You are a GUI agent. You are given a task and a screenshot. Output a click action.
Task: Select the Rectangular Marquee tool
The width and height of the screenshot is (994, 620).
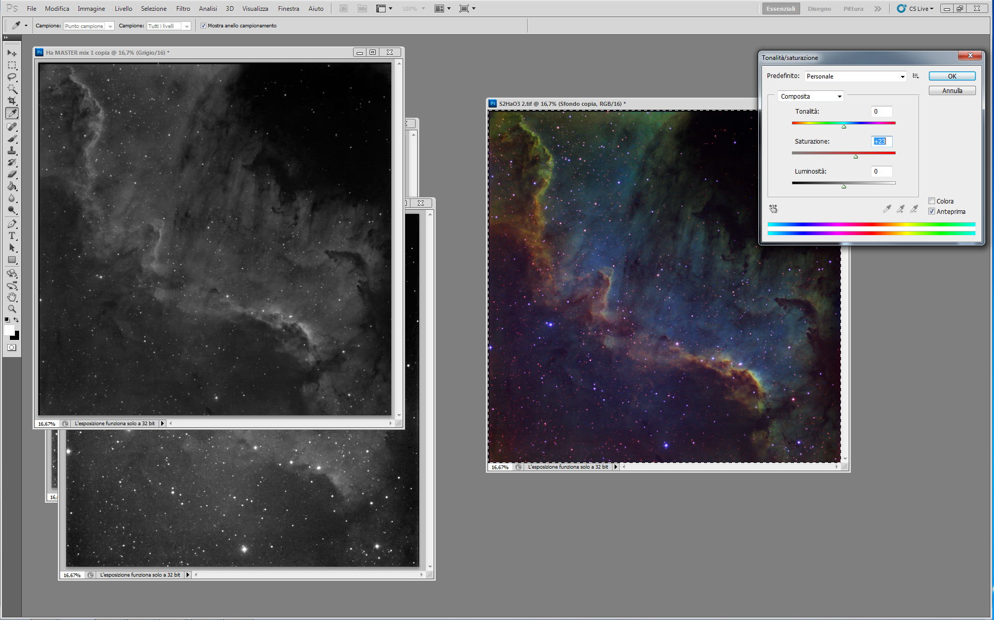pos(12,65)
